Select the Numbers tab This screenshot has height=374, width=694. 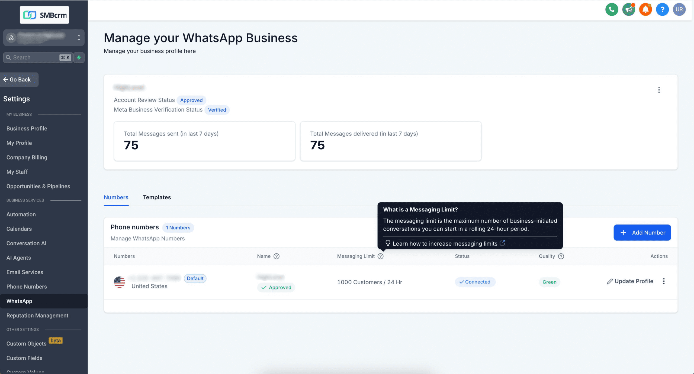116,197
